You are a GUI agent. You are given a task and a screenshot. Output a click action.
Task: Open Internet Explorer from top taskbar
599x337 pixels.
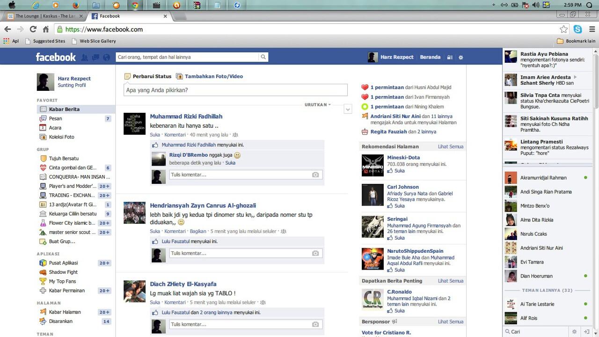point(36,5)
